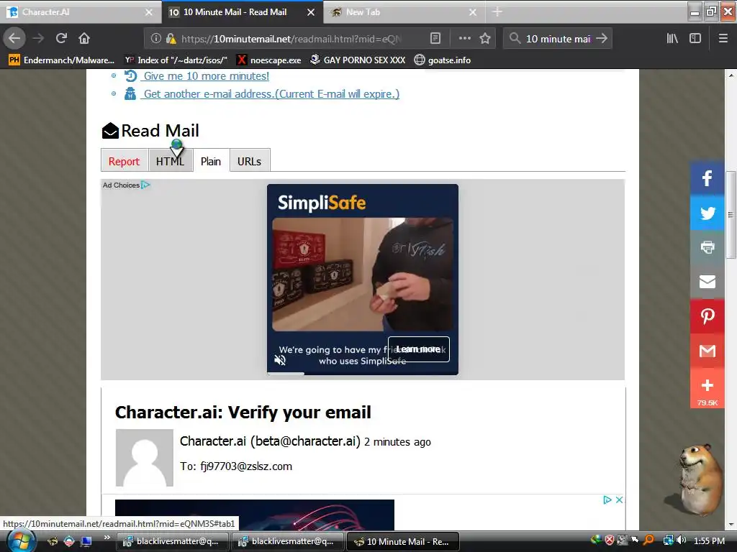Open the browser hamburger menu

723,39
